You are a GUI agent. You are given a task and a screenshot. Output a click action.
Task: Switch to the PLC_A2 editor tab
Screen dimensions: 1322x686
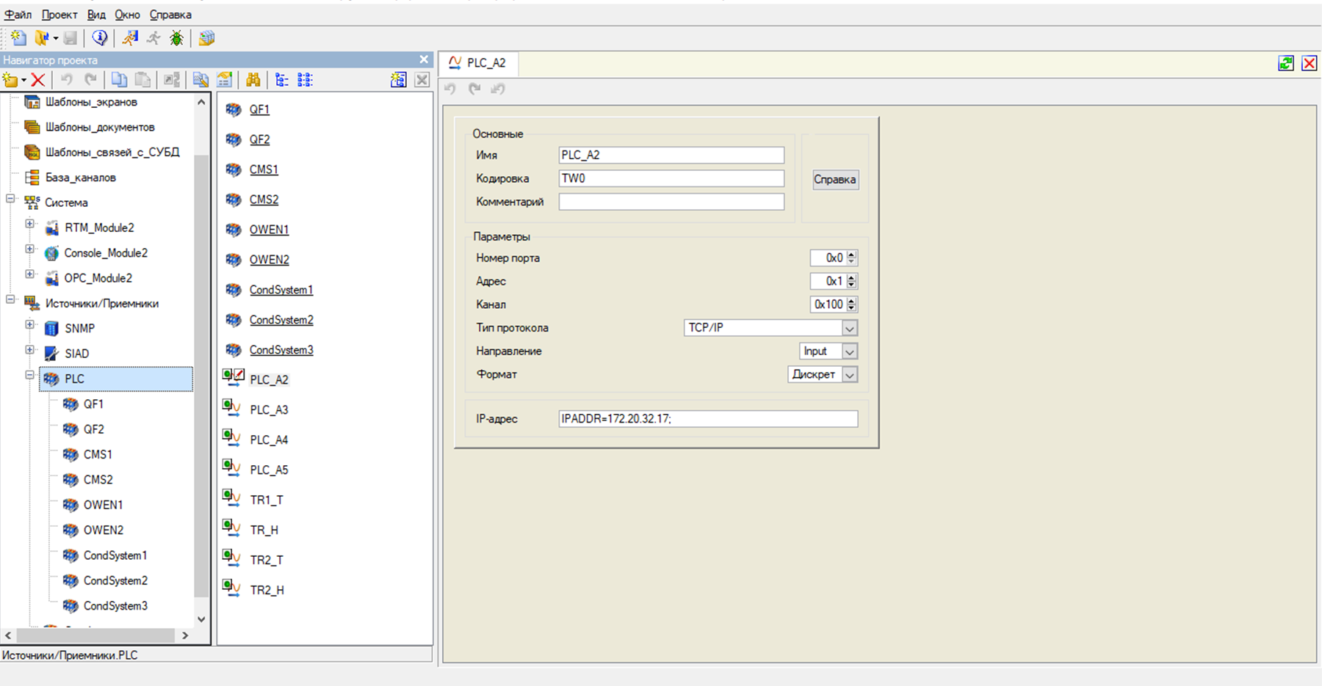(478, 63)
